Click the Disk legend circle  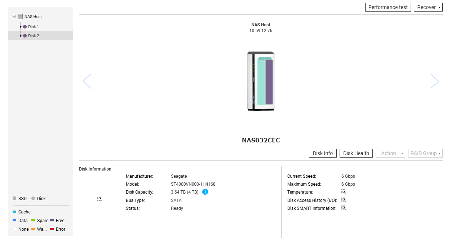33,198
